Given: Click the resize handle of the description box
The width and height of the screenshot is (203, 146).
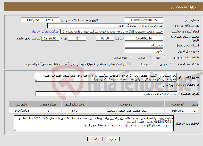Looking at the screenshot, I should point(36,80).
